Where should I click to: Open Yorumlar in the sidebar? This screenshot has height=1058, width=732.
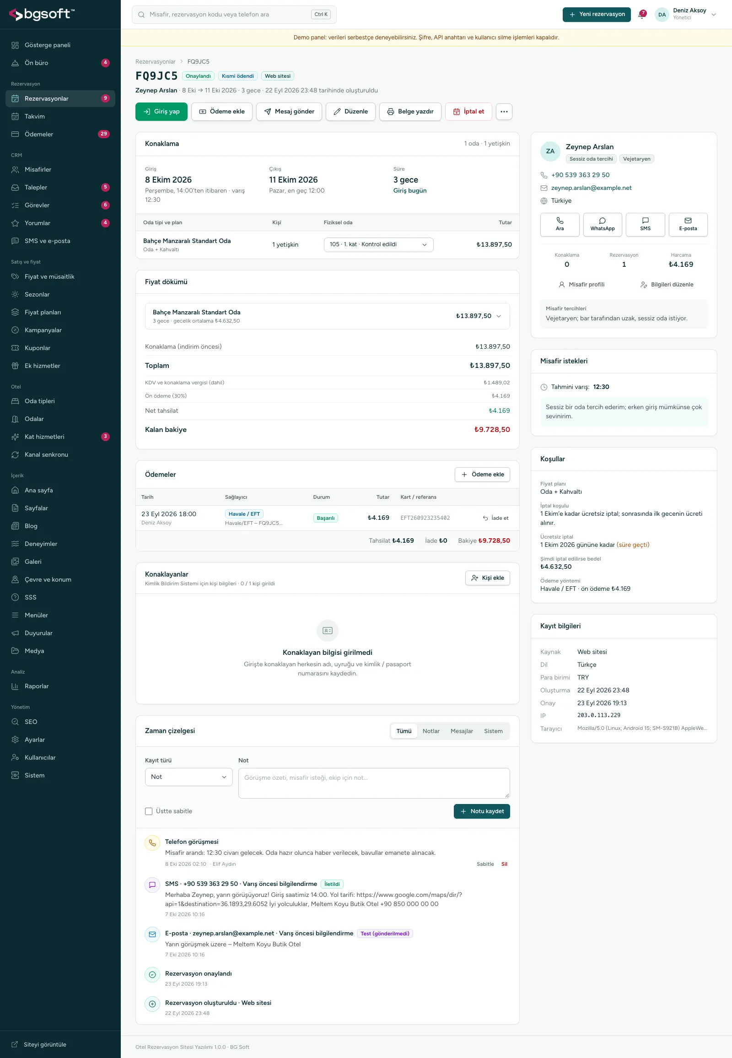[60, 223]
